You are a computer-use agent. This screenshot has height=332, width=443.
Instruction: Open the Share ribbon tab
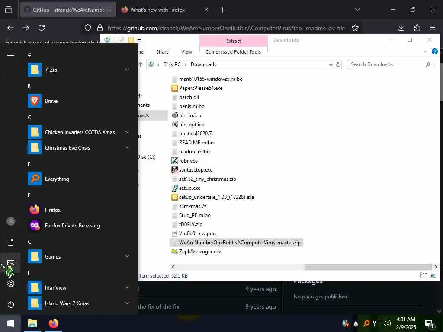click(163, 52)
